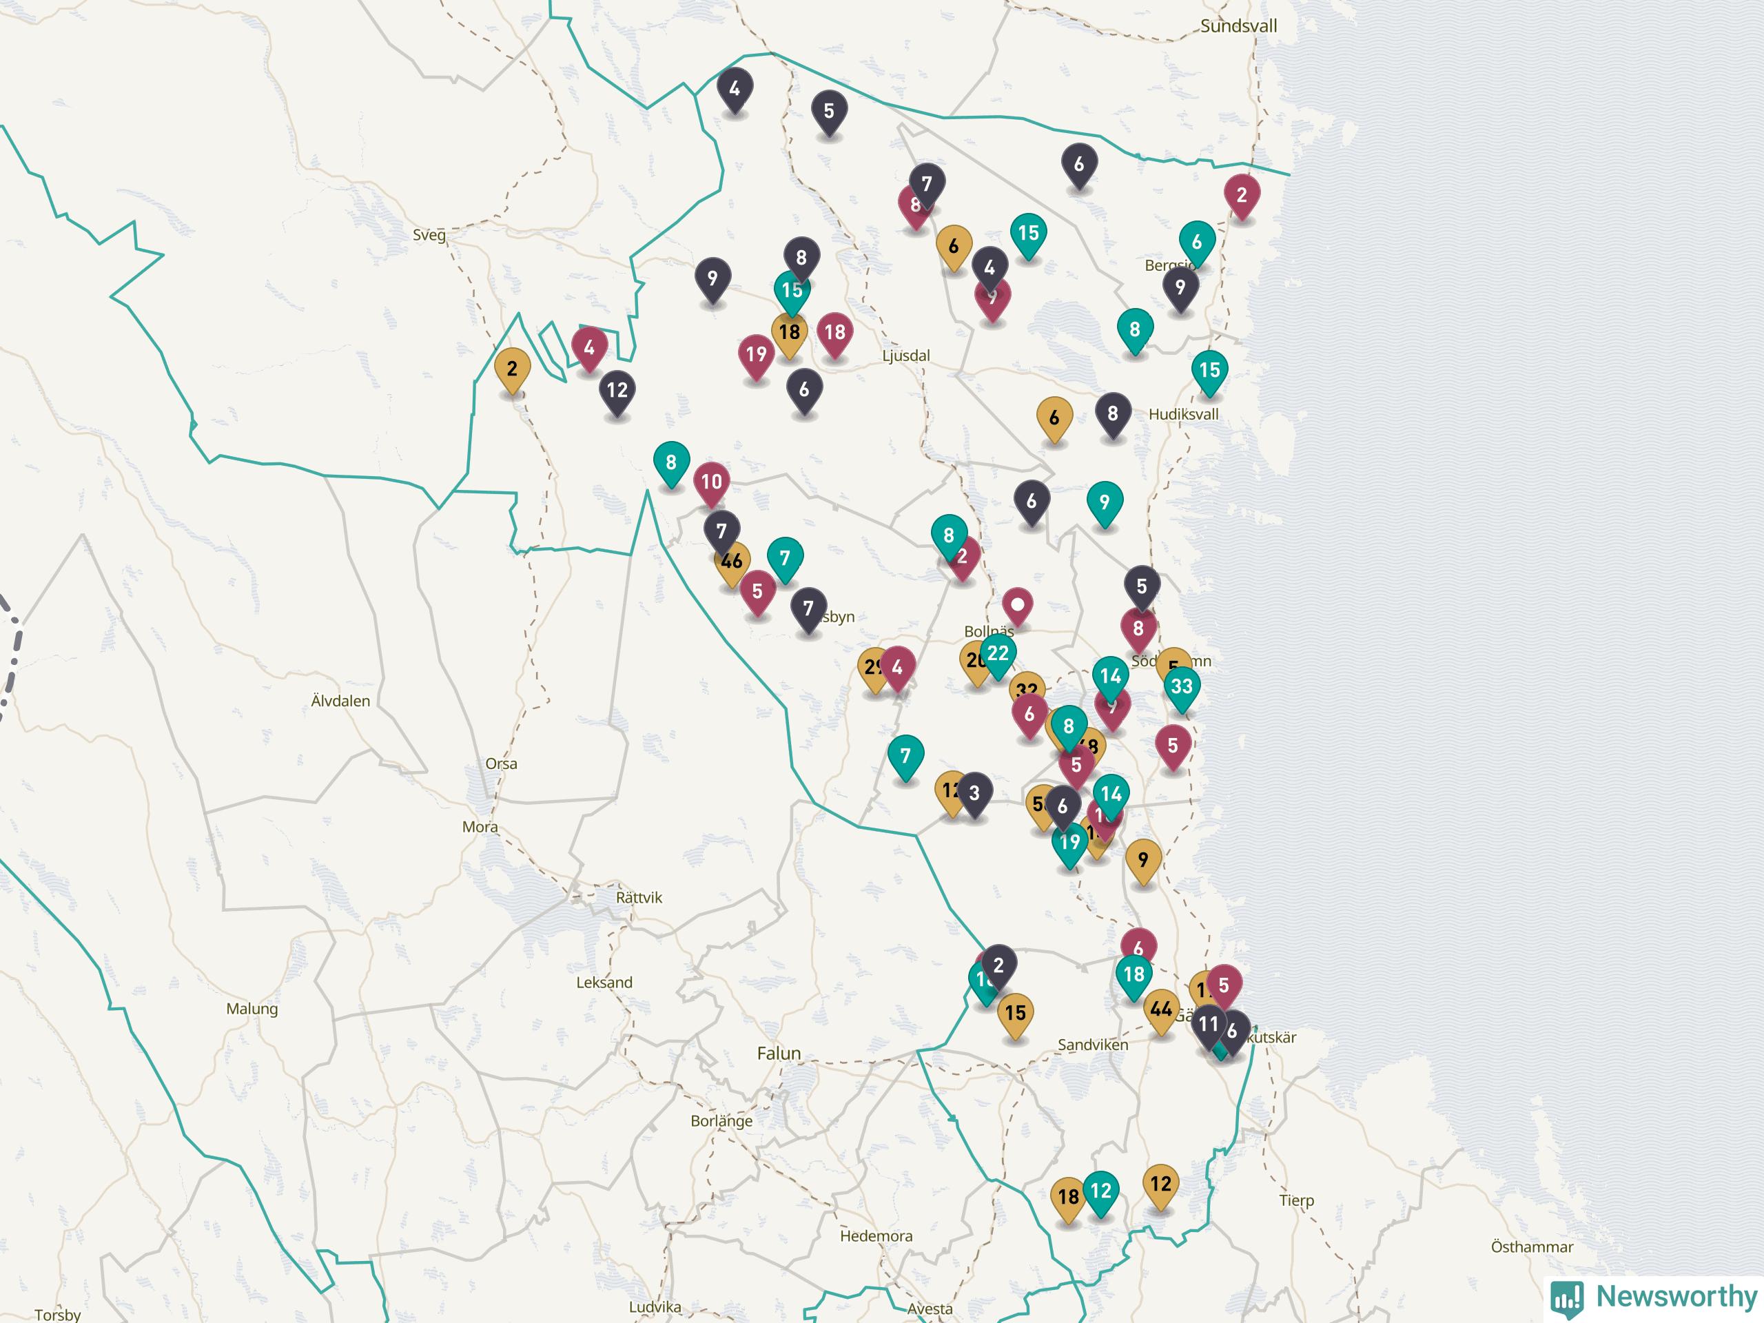1764x1323 pixels.
Task: Select the yellow 44 marker near Sandviken
Action: 1161,1010
